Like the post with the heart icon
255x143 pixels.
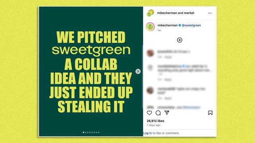tap(149, 113)
